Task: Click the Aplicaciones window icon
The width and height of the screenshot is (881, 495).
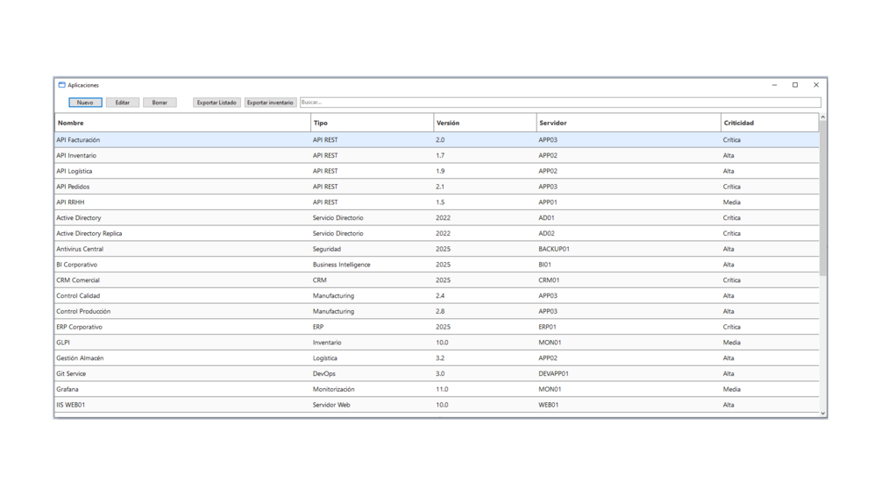Action: point(62,85)
